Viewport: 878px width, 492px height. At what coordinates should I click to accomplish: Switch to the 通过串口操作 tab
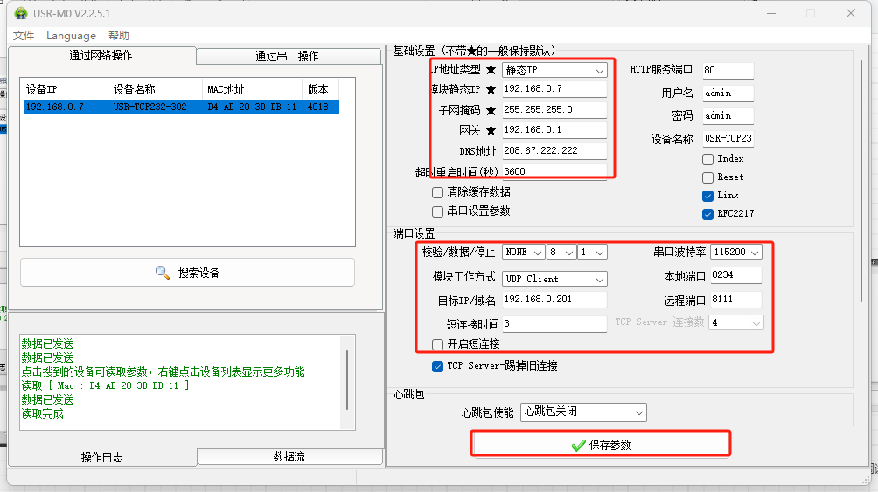click(x=288, y=56)
